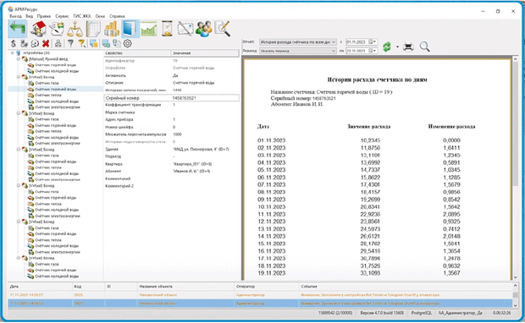Click the spreadsheet table toolbar icon
The height and width of the screenshot is (323, 525).
(x=93, y=29)
